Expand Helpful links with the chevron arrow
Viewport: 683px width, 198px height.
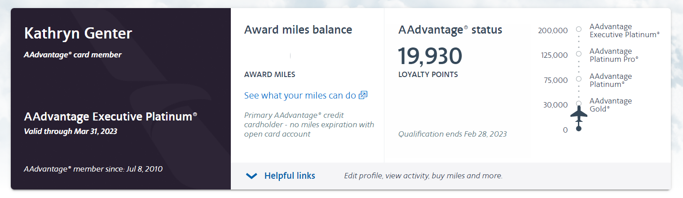(252, 176)
